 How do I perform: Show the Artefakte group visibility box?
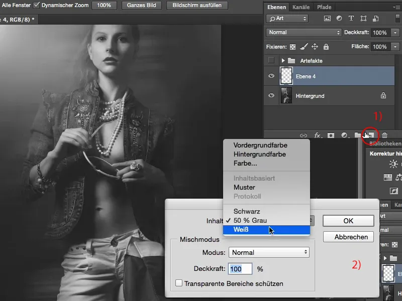pyautogui.click(x=271, y=60)
